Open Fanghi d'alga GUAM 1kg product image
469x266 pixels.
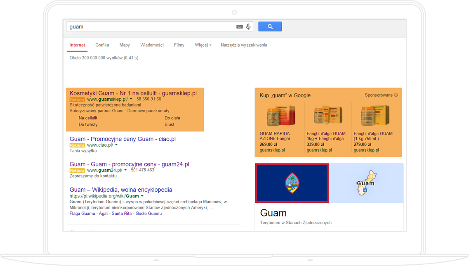(x=328, y=116)
